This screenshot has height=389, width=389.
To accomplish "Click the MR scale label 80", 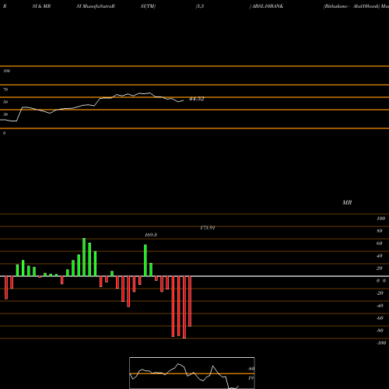I will tap(380, 231).
